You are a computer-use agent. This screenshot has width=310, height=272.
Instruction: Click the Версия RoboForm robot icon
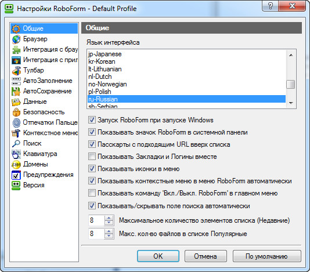click(16, 186)
